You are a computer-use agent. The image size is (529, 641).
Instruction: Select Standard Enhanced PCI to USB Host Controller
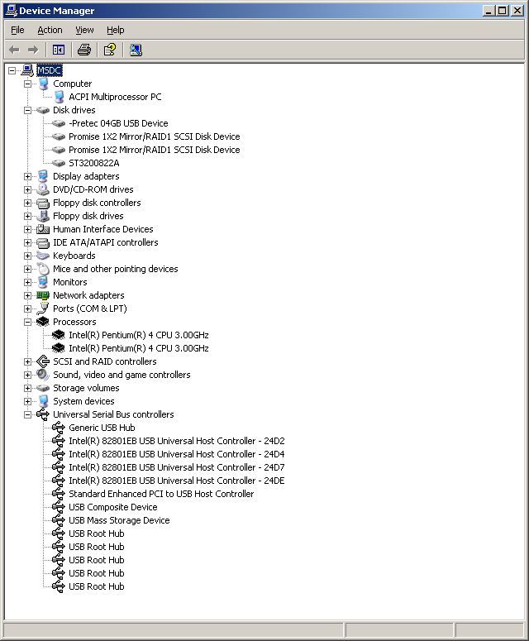161,494
